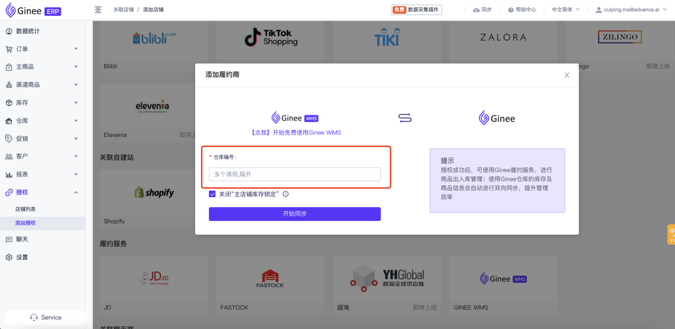Screen dimensions: 675x329
Task: Select 添加授权 submenu item
Action: point(43,223)
